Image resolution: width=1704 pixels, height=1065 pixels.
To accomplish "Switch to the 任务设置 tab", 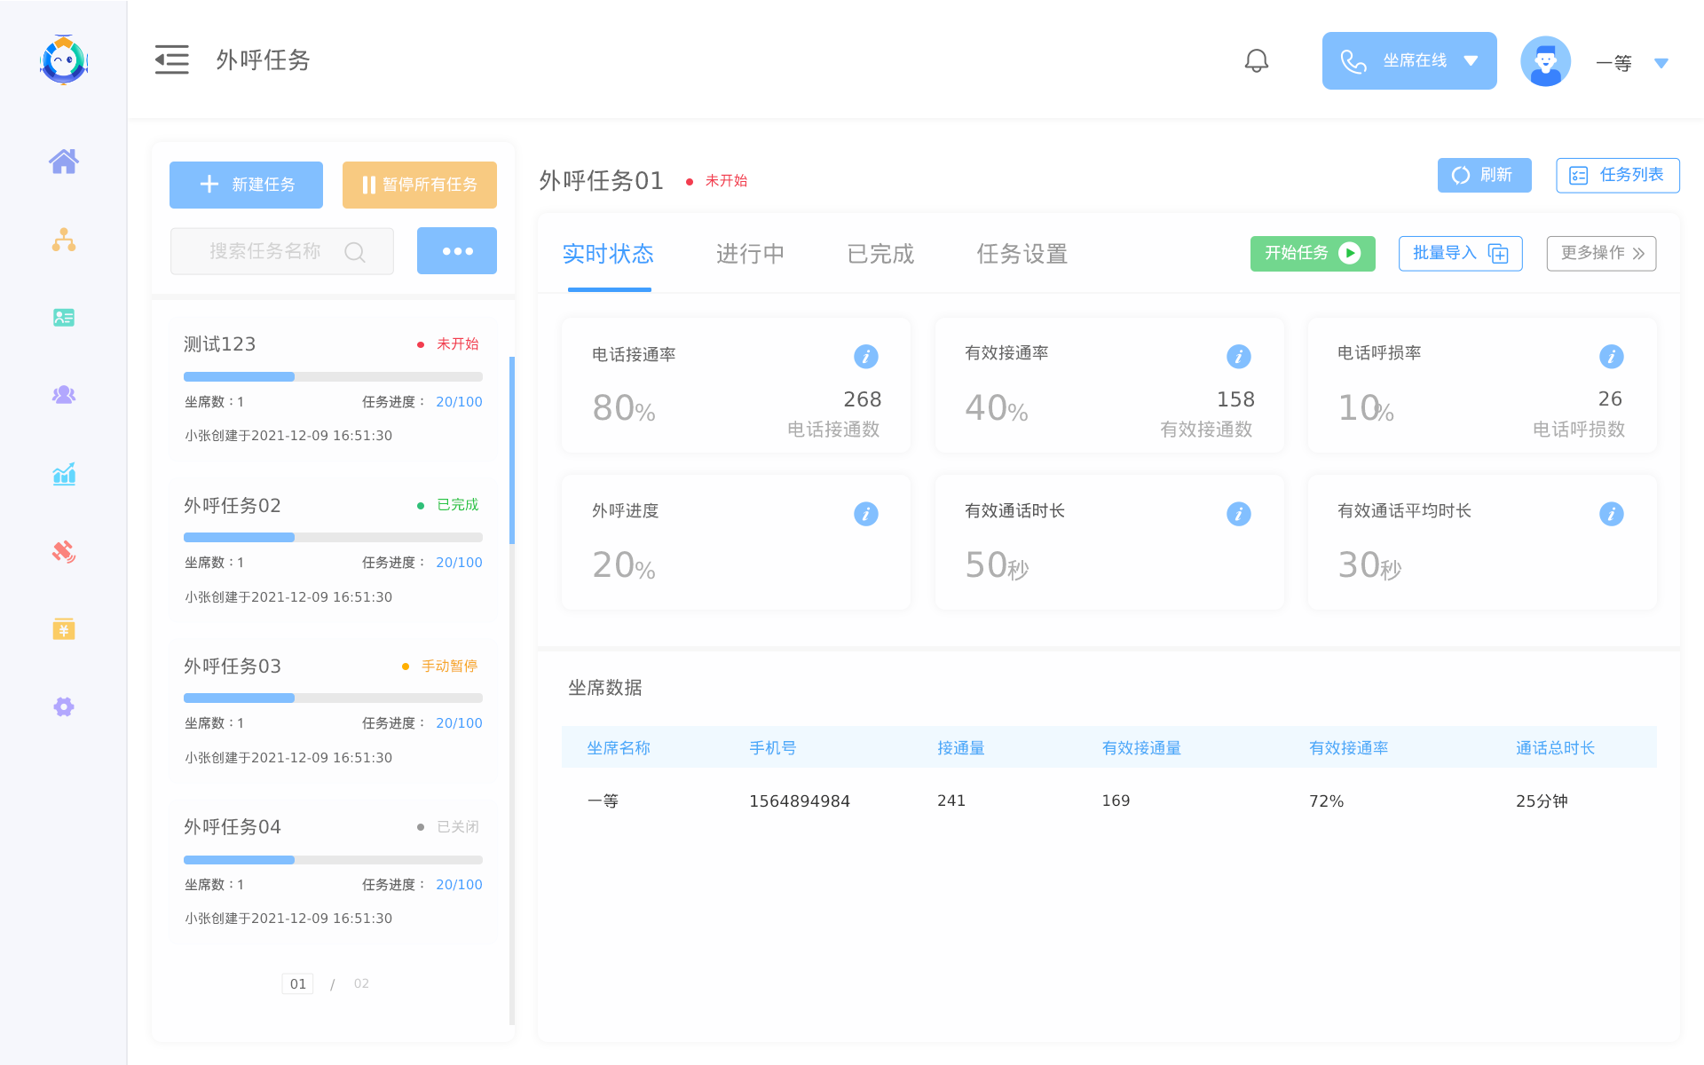I will coord(1022,255).
